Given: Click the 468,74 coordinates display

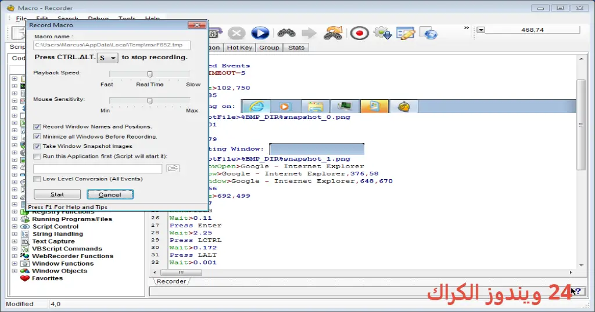Looking at the screenshot, I should pos(532,30).
